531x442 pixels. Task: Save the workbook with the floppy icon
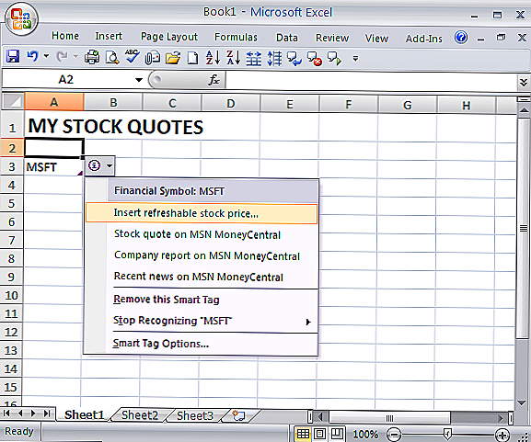(13, 56)
